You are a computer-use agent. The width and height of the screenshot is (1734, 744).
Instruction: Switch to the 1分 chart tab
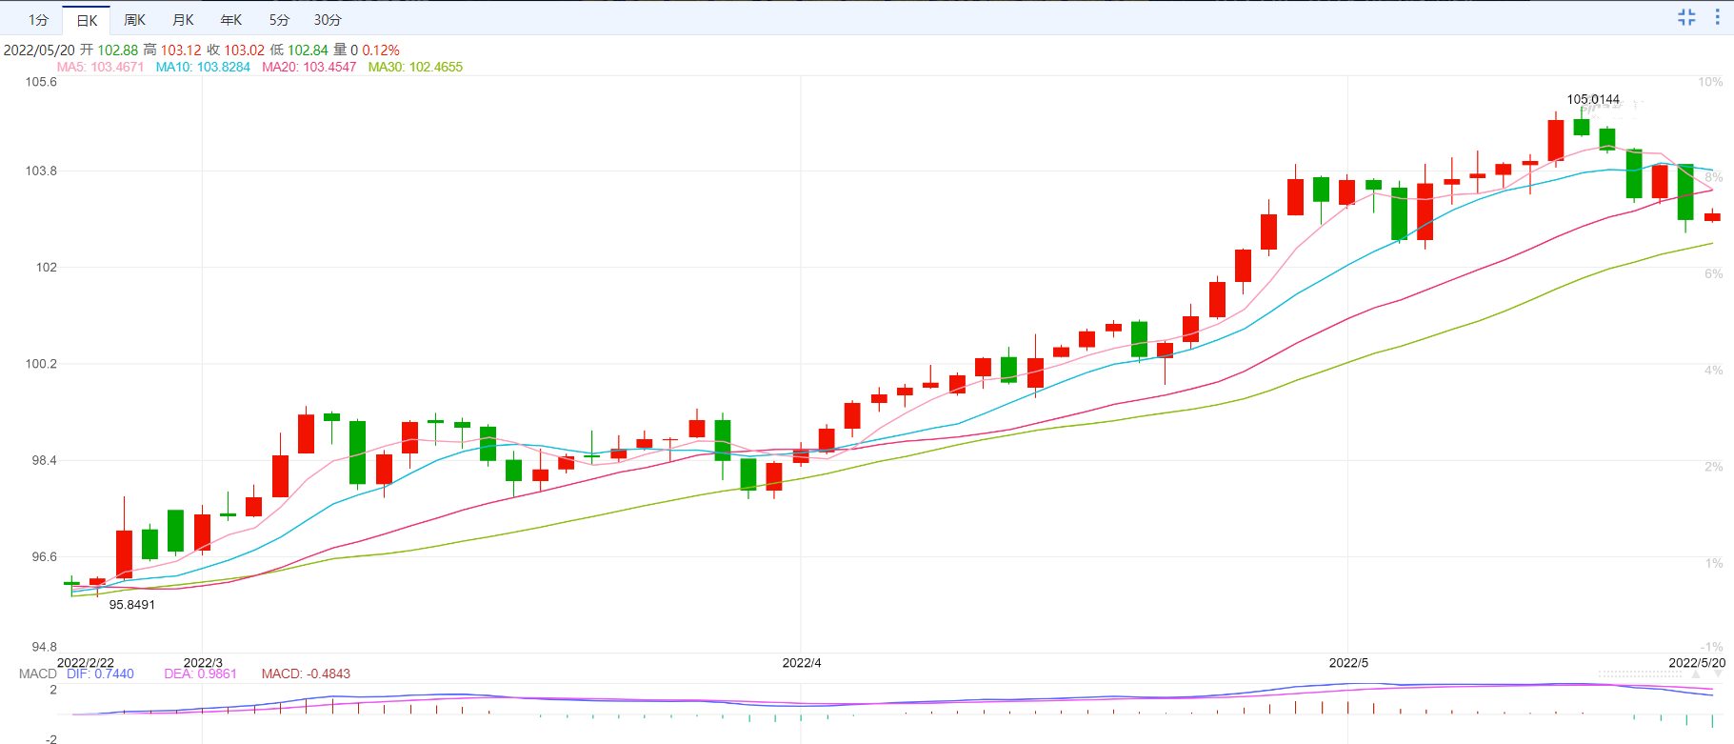38,20
